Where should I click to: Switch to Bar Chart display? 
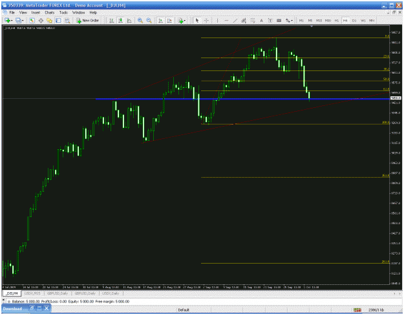click(x=112, y=20)
